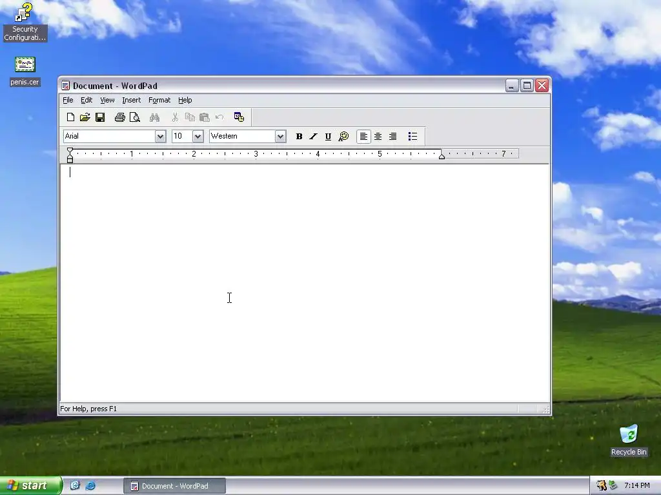661x495 pixels.
Task: Click inside the font name field
Action: tap(109, 137)
